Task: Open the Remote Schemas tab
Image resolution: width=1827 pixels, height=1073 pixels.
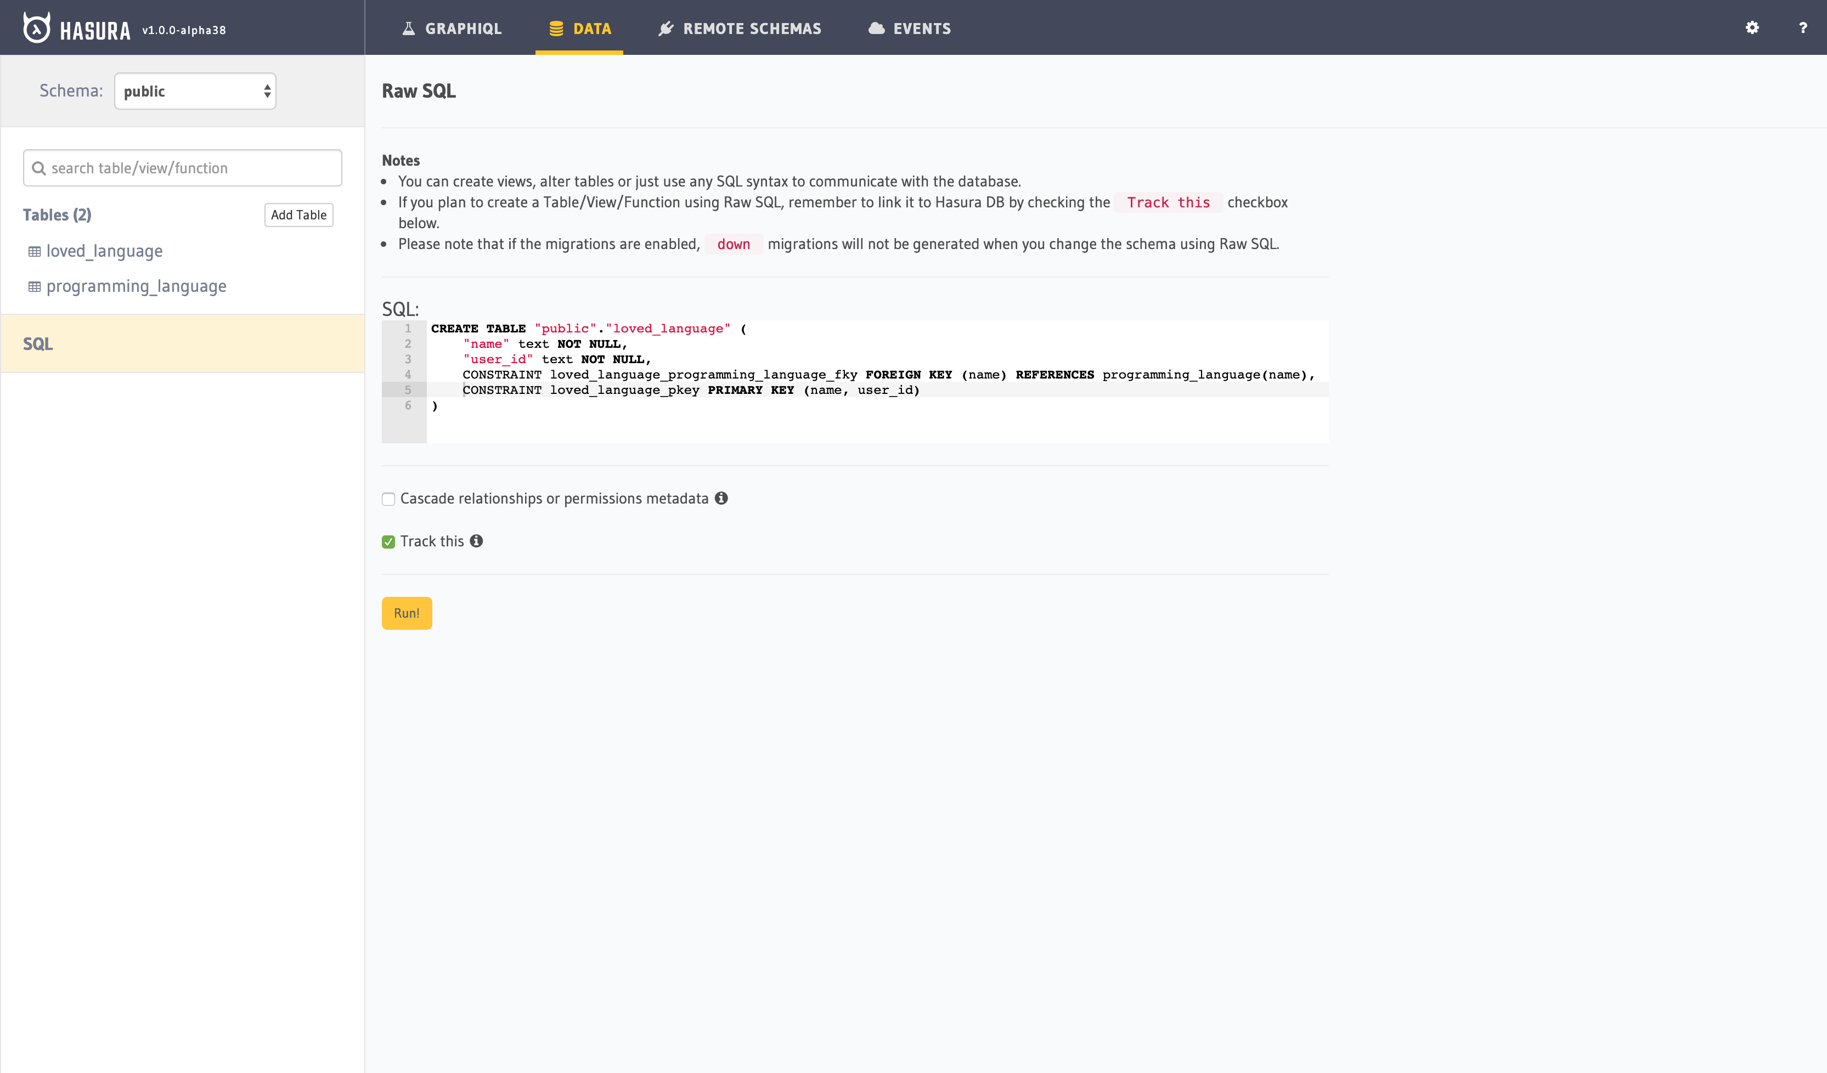Action: coord(740,29)
